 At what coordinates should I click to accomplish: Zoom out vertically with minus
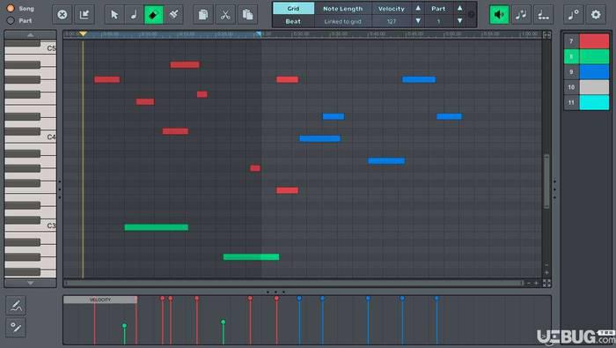point(546,265)
